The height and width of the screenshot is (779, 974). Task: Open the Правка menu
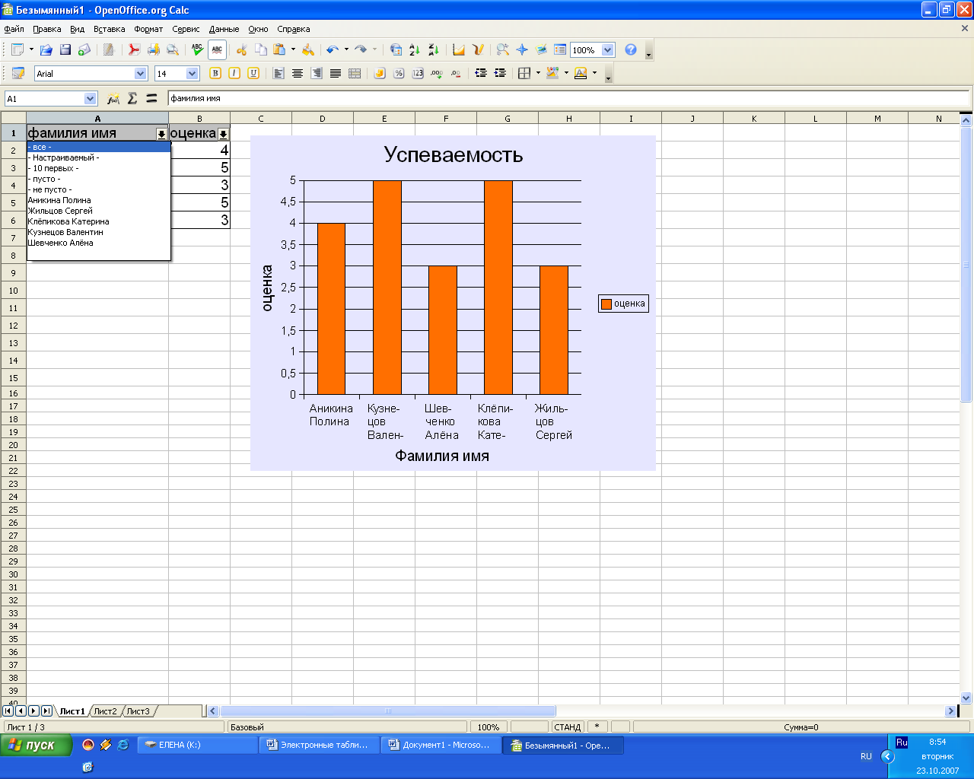tap(47, 29)
